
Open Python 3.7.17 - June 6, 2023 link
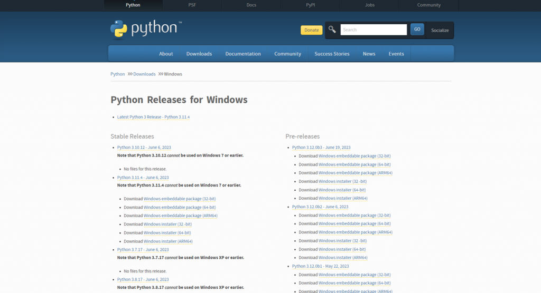tap(143, 250)
